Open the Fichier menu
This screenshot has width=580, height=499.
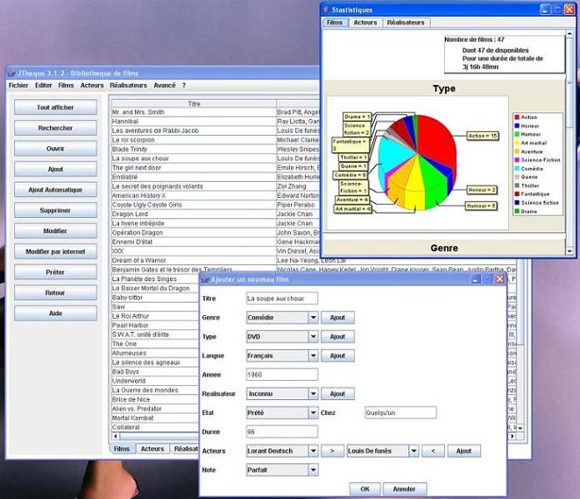18,86
